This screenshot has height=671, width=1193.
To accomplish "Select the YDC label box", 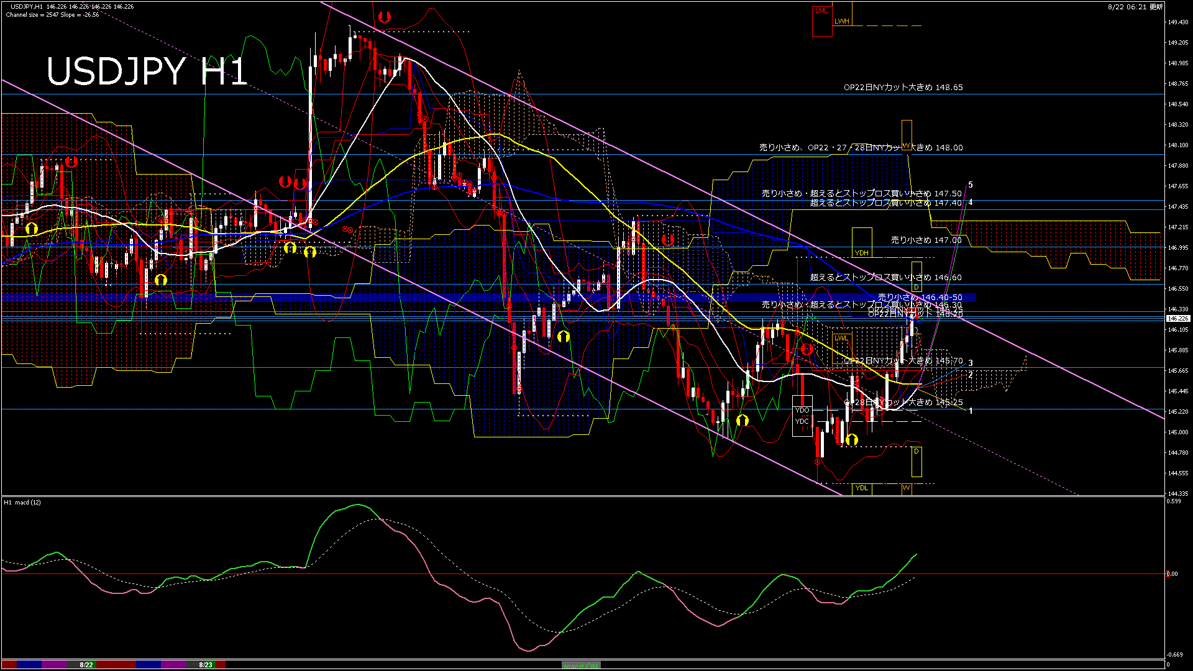I will (x=802, y=421).
